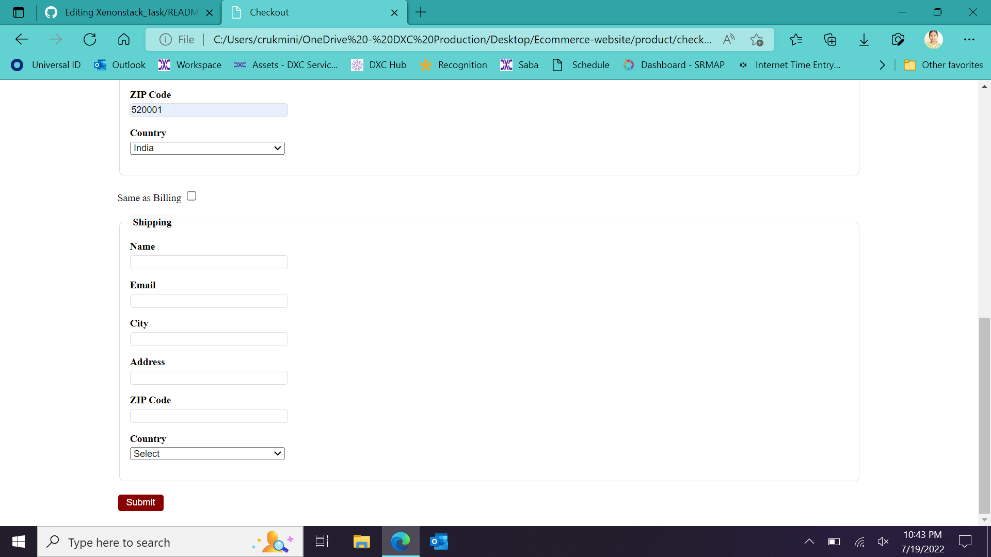Add this page to favorites

coord(757,40)
